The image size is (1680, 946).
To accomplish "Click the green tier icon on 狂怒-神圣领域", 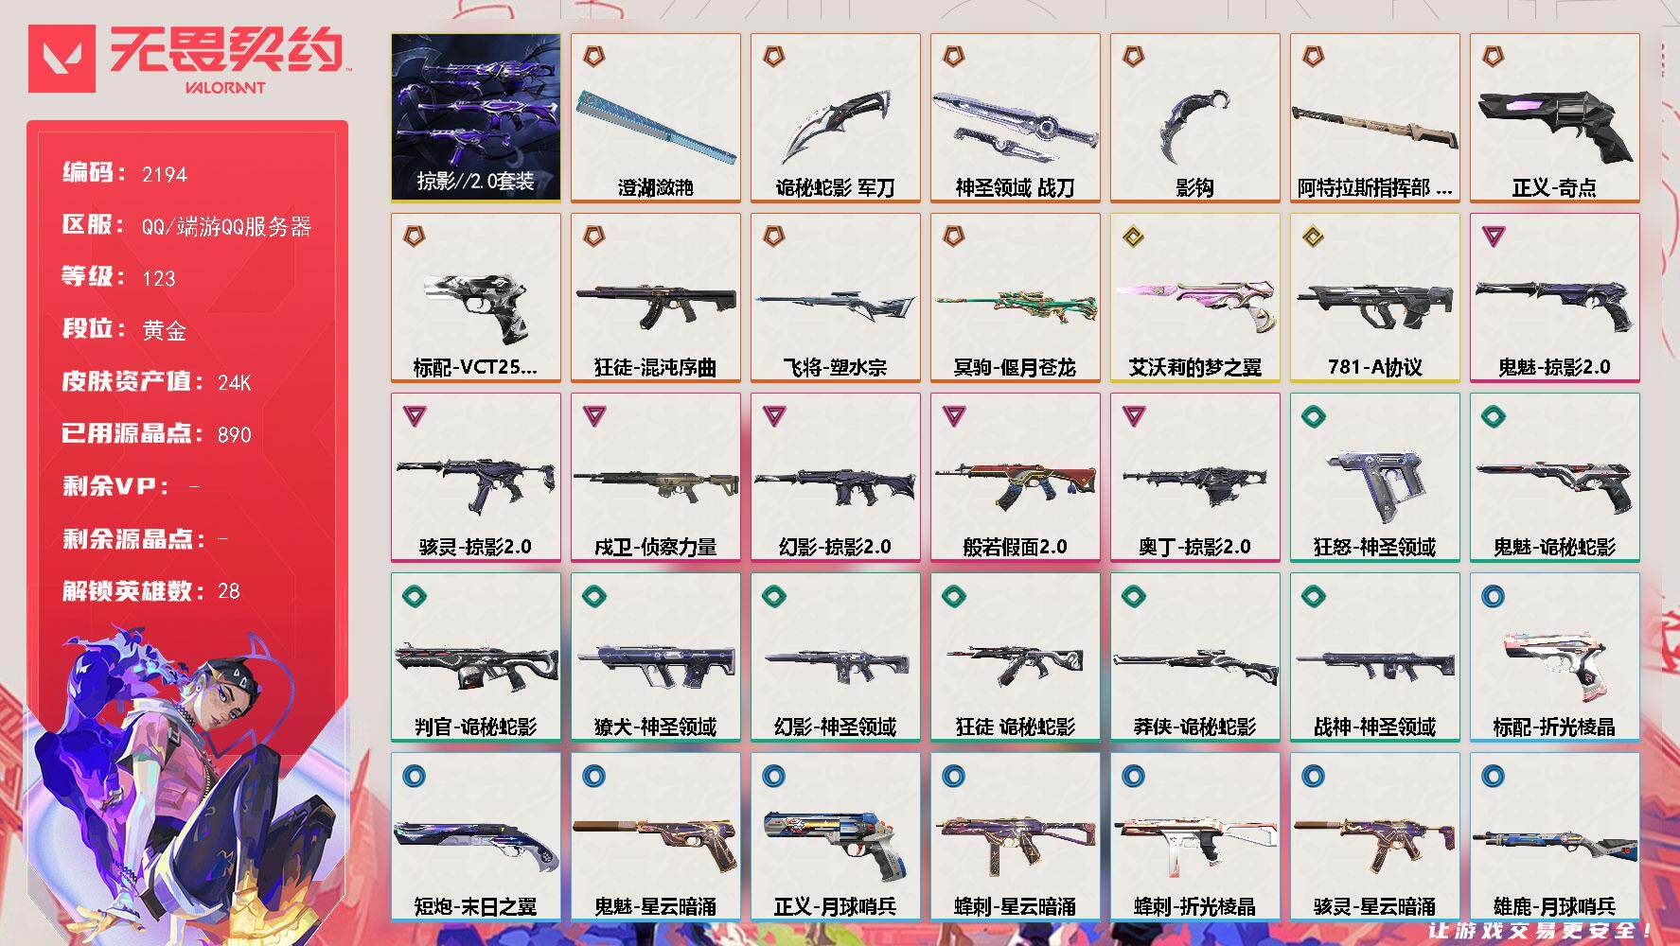I will [1313, 416].
